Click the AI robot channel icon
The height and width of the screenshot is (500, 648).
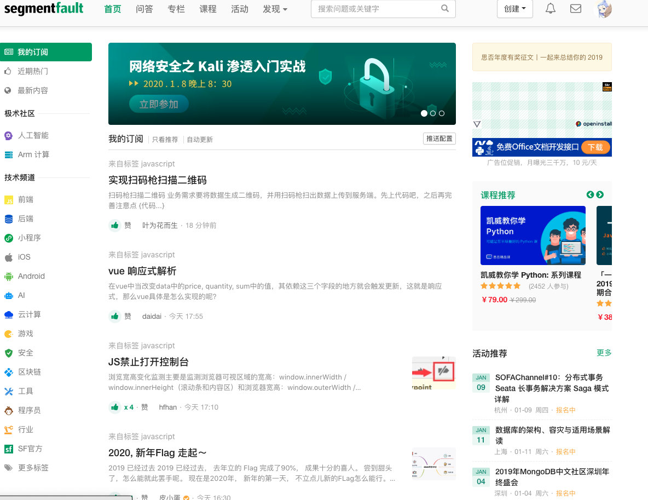coord(8,296)
